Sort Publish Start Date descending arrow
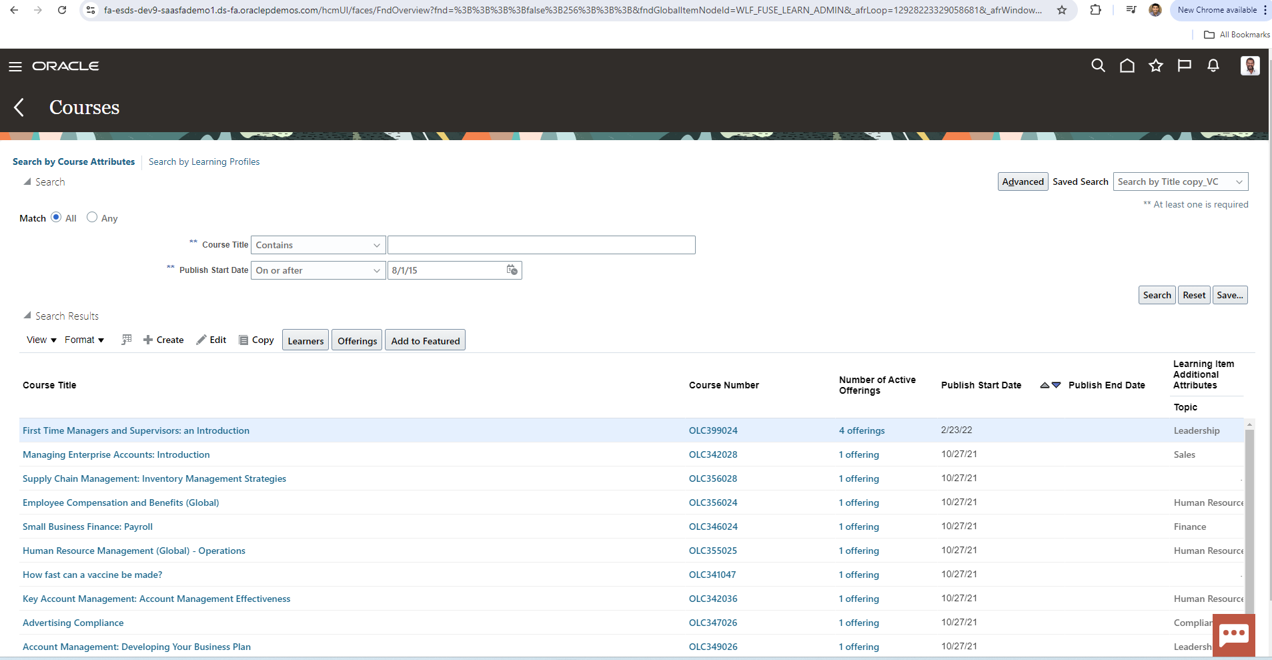The width and height of the screenshot is (1272, 660). pyautogui.click(x=1056, y=385)
